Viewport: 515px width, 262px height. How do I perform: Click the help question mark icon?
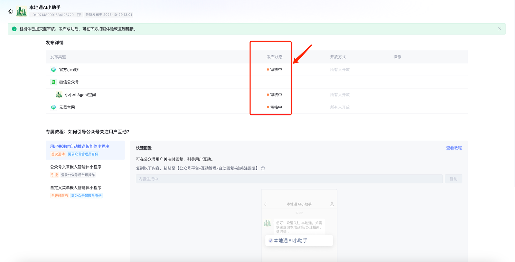[263, 168]
